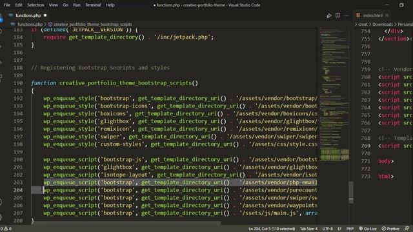
Task: Split the editor to the right
Action: tap(337, 15)
